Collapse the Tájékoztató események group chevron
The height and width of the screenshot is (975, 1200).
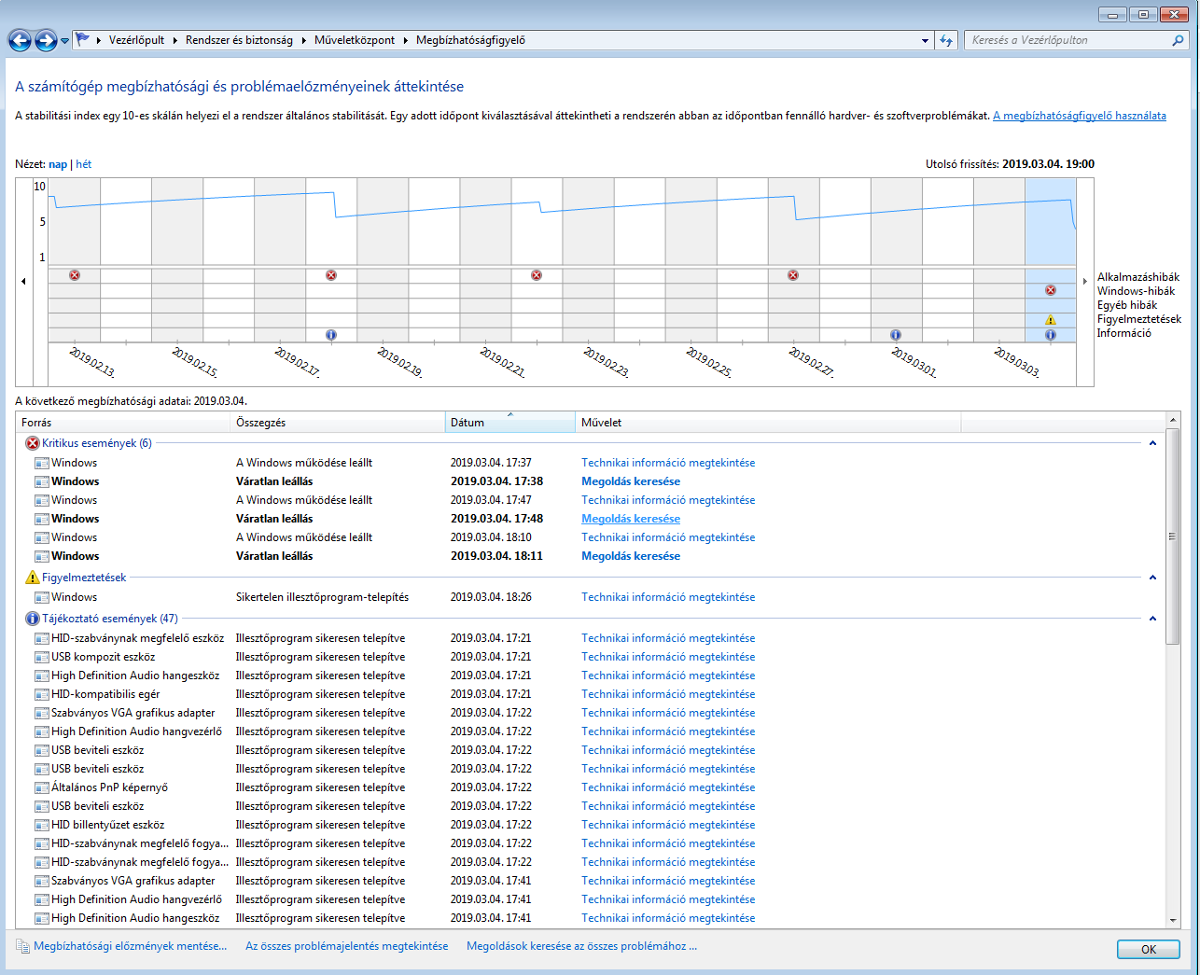1152,619
